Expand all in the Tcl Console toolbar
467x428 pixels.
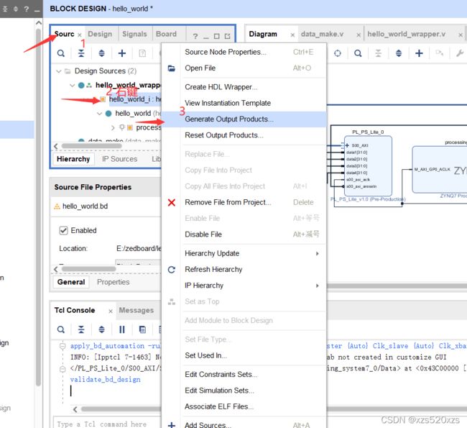point(101,329)
